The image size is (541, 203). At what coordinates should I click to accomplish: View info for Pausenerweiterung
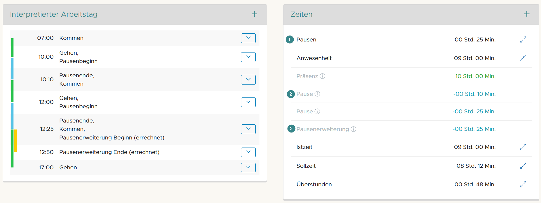tap(354, 129)
